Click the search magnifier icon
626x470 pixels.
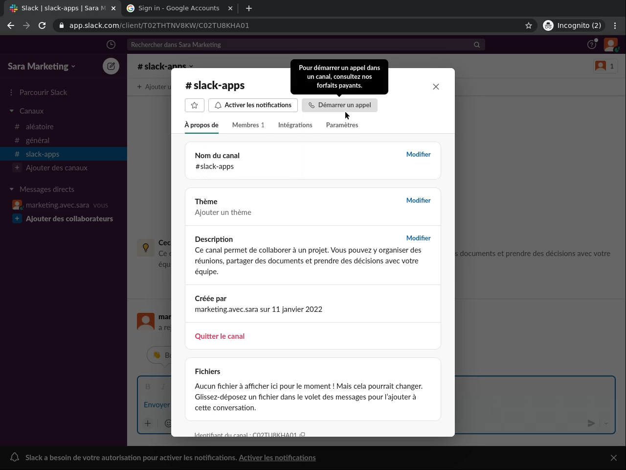click(x=477, y=45)
